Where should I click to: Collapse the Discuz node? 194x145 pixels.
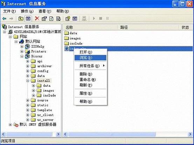[x=22, y=56]
